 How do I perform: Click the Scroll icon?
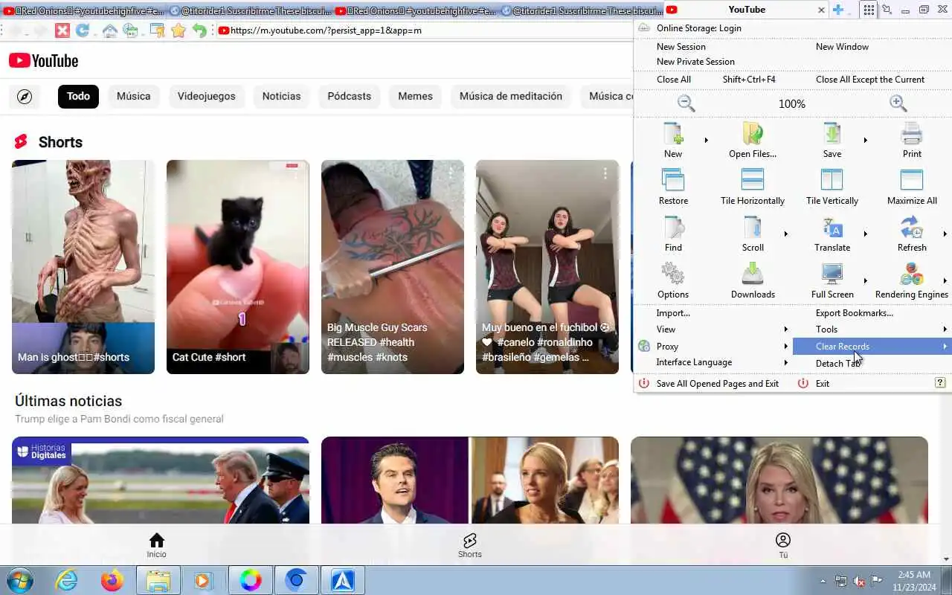[753, 228]
